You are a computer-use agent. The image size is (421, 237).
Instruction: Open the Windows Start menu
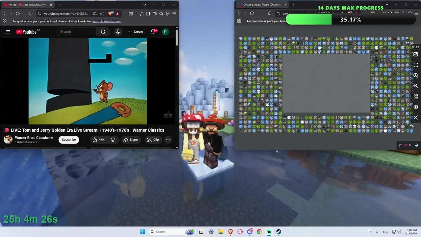tap(142, 232)
